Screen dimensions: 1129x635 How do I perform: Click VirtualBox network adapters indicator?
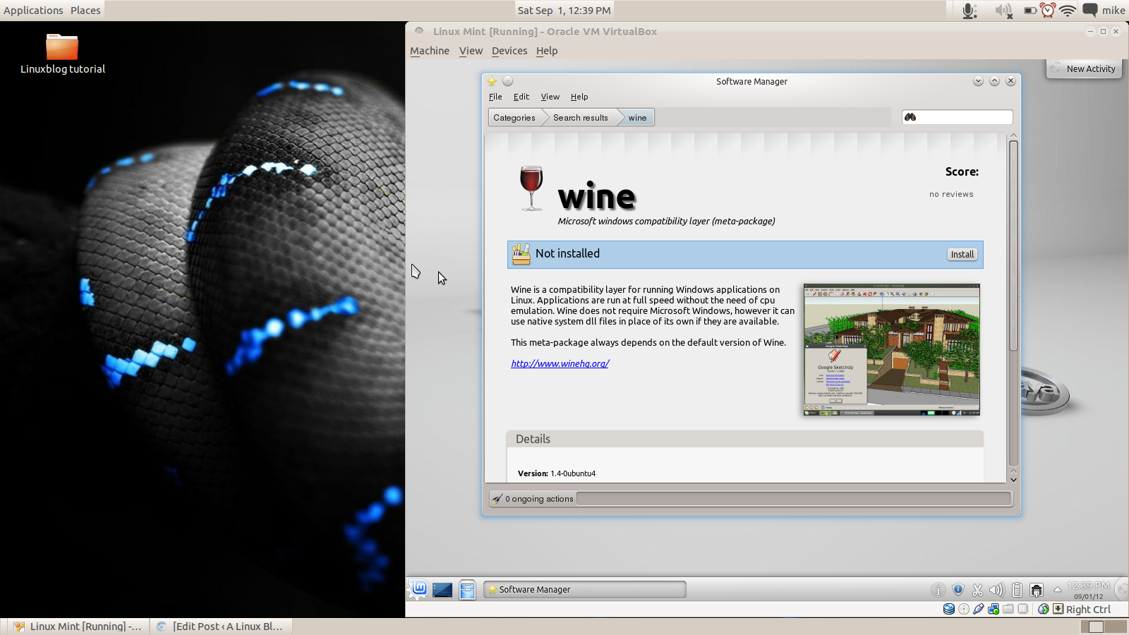(994, 609)
